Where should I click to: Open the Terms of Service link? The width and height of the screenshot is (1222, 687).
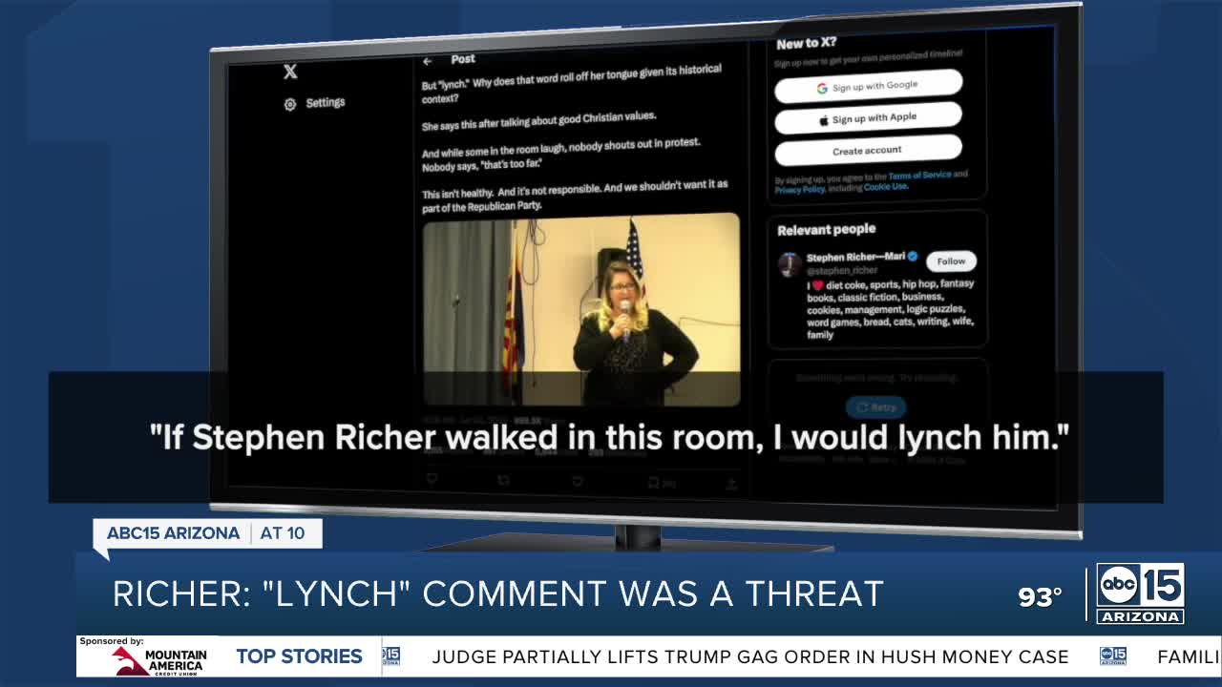click(x=919, y=177)
